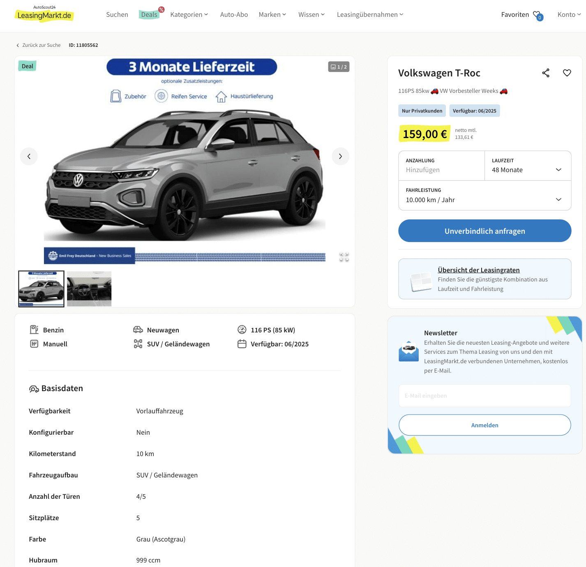This screenshot has height=567, width=586.
Task: Show next car image with right arrow
Action: coord(340,157)
